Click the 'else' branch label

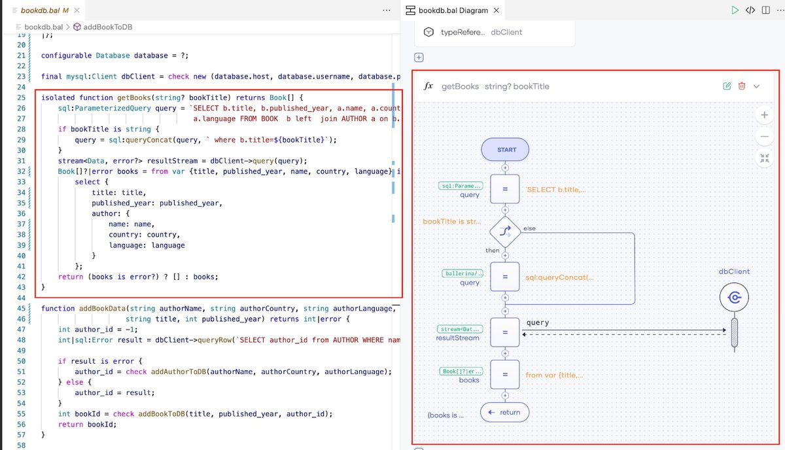529,228
